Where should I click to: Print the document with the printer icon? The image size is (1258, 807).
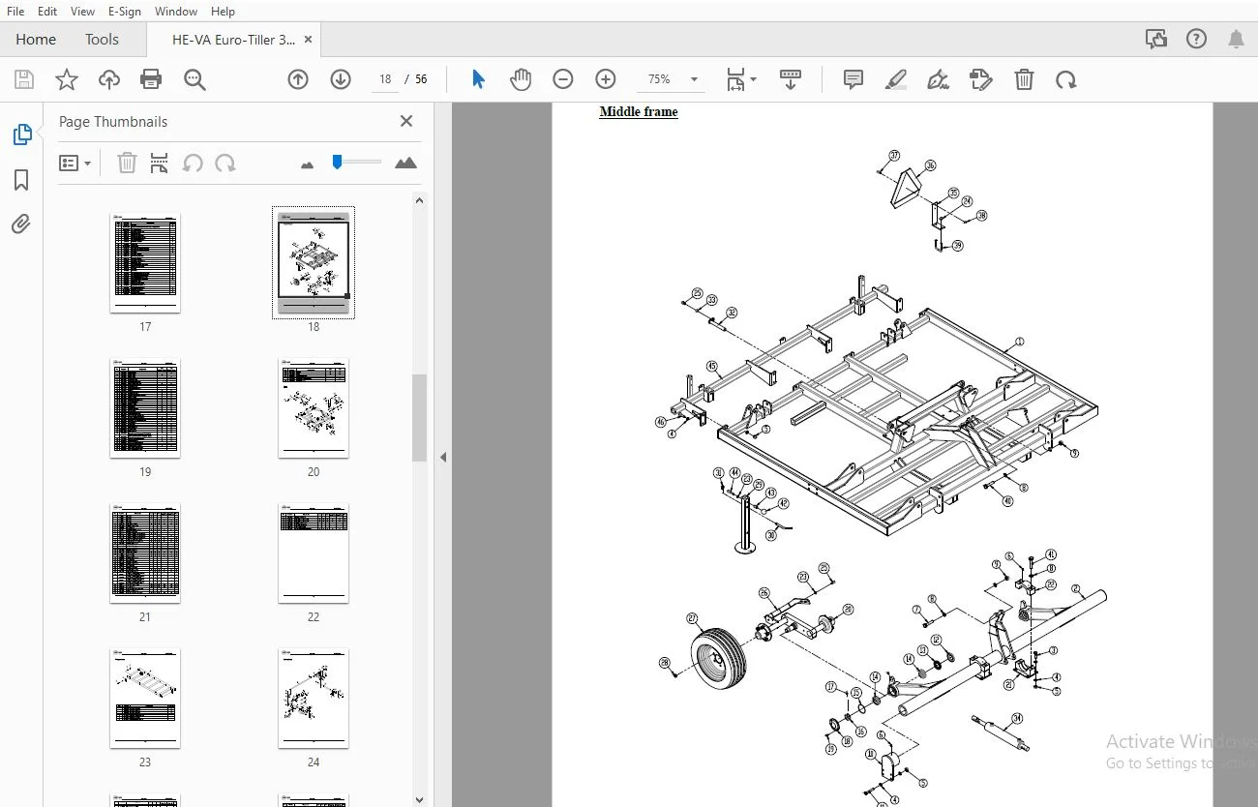pyautogui.click(x=151, y=79)
